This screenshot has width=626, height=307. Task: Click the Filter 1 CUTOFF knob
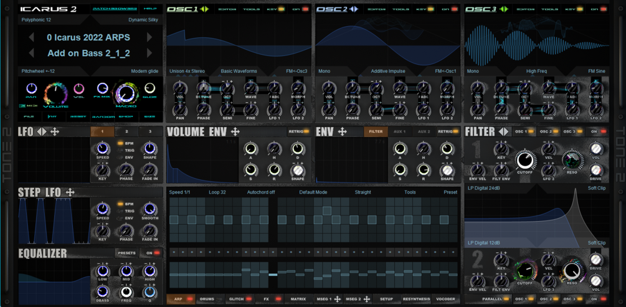pyautogui.click(x=525, y=161)
